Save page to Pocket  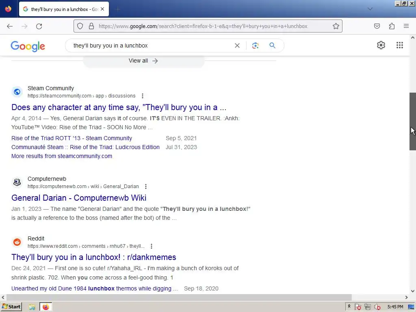(377, 26)
